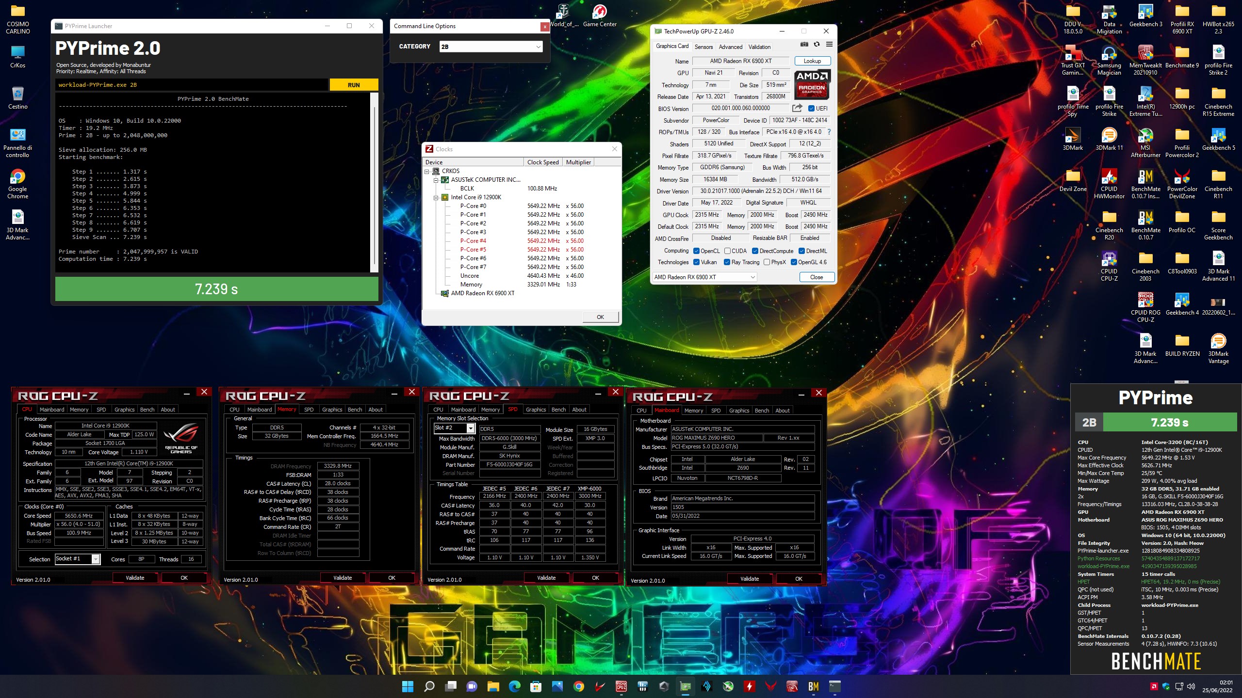Toggle the Vulkan checkbox
The image size is (1242, 698).
[696, 262]
